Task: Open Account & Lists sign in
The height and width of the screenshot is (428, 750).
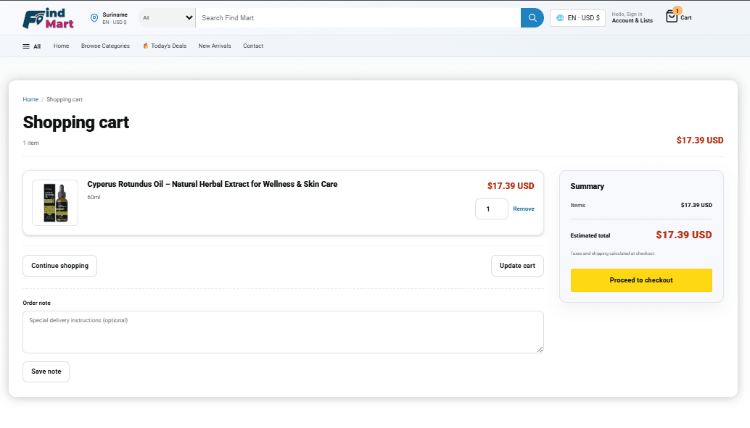Action: (x=632, y=17)
